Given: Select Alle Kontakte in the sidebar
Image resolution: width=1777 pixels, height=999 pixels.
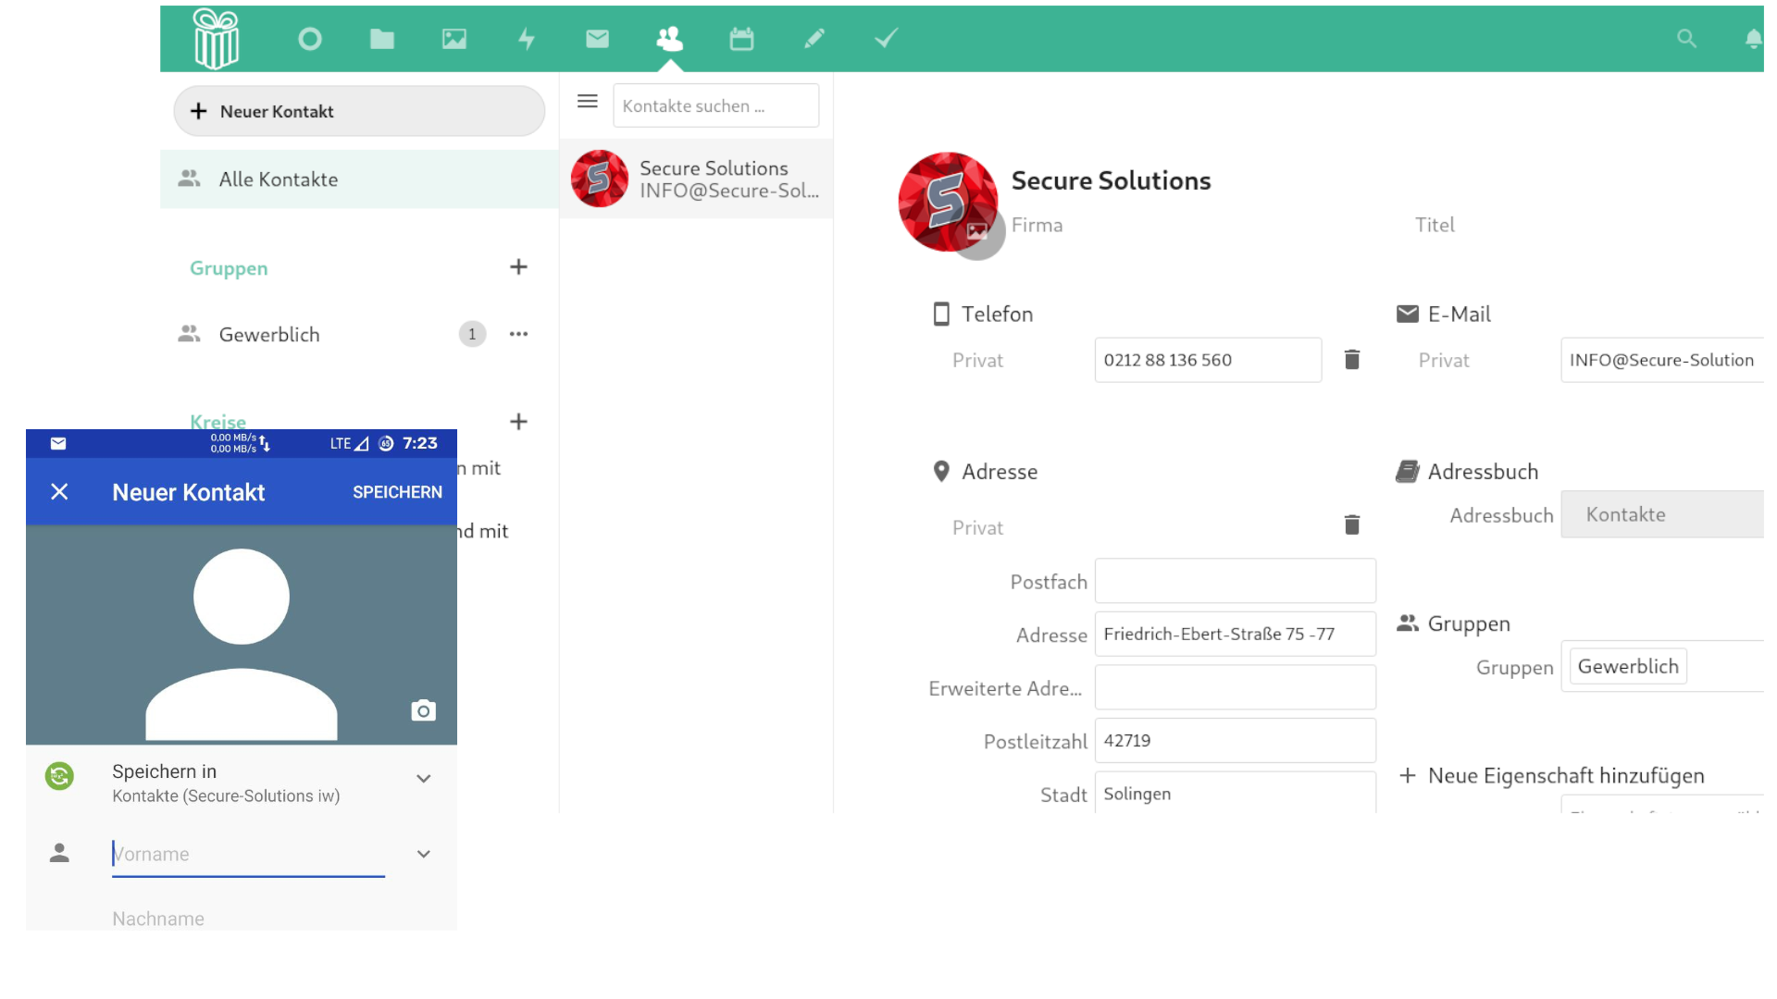Looking at the screenshot, I should pyautogui.click(x=279, y=179).
